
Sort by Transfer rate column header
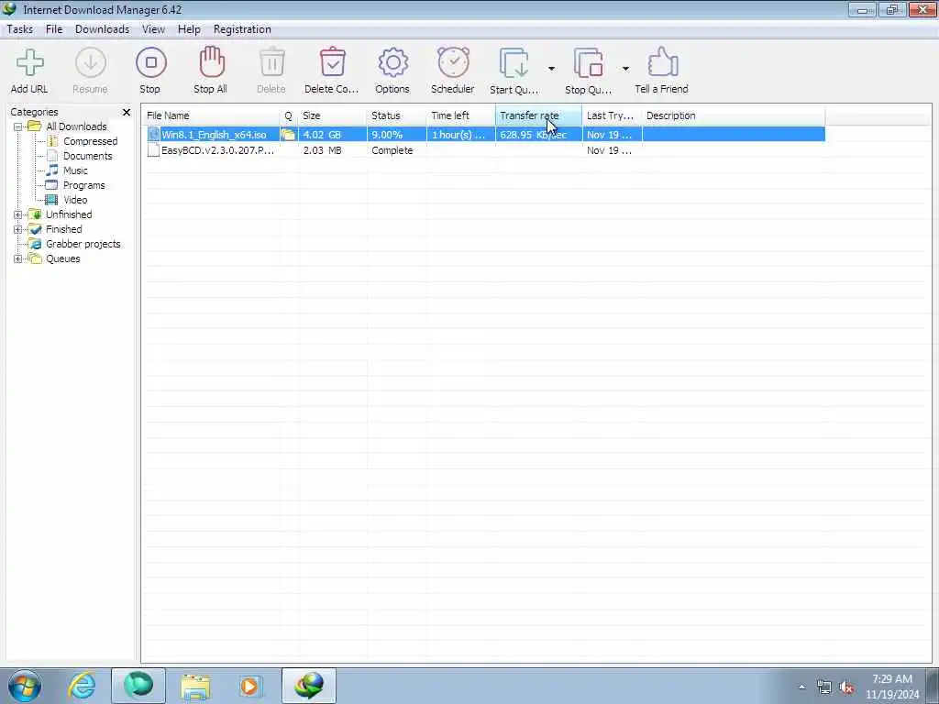click(x=538, y=115)
